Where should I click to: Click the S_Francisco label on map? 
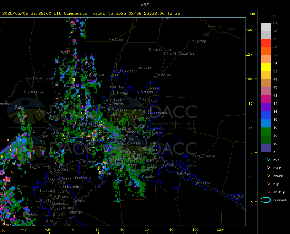coord(127,71)
